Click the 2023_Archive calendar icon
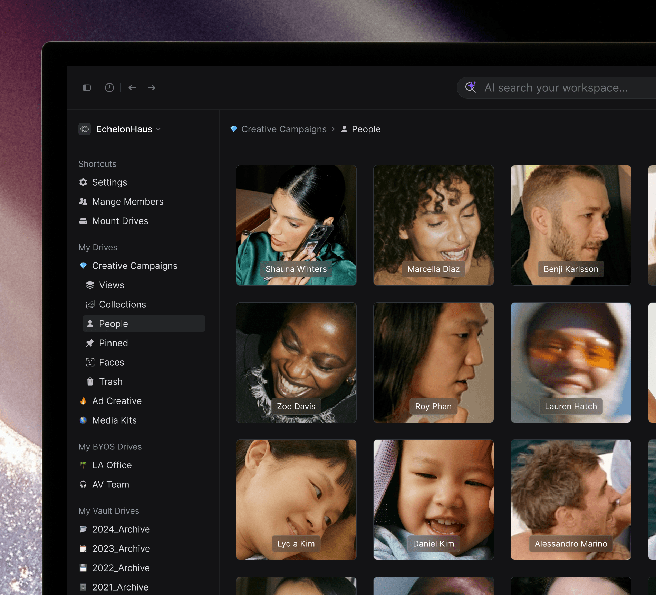 [x=83, y=548]
